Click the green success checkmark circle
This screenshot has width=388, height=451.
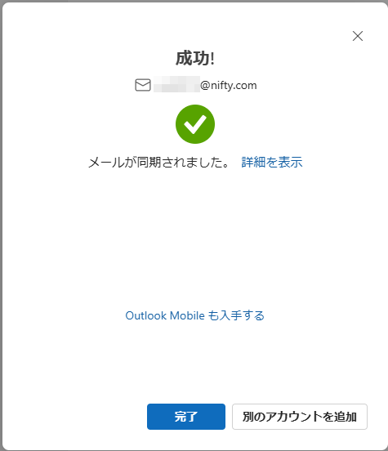pyautogui.click(x=195, y=124)
